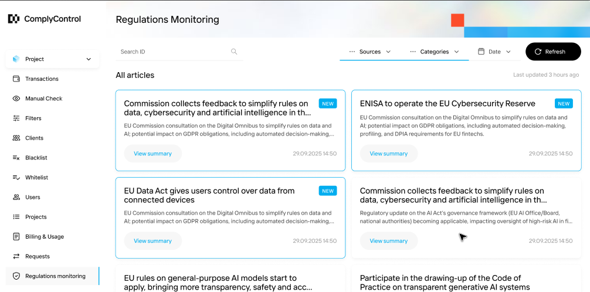Click the Billing & Usage document icon
The height and width of the screenshot is (292, 590).
click(x=16, y=237)
